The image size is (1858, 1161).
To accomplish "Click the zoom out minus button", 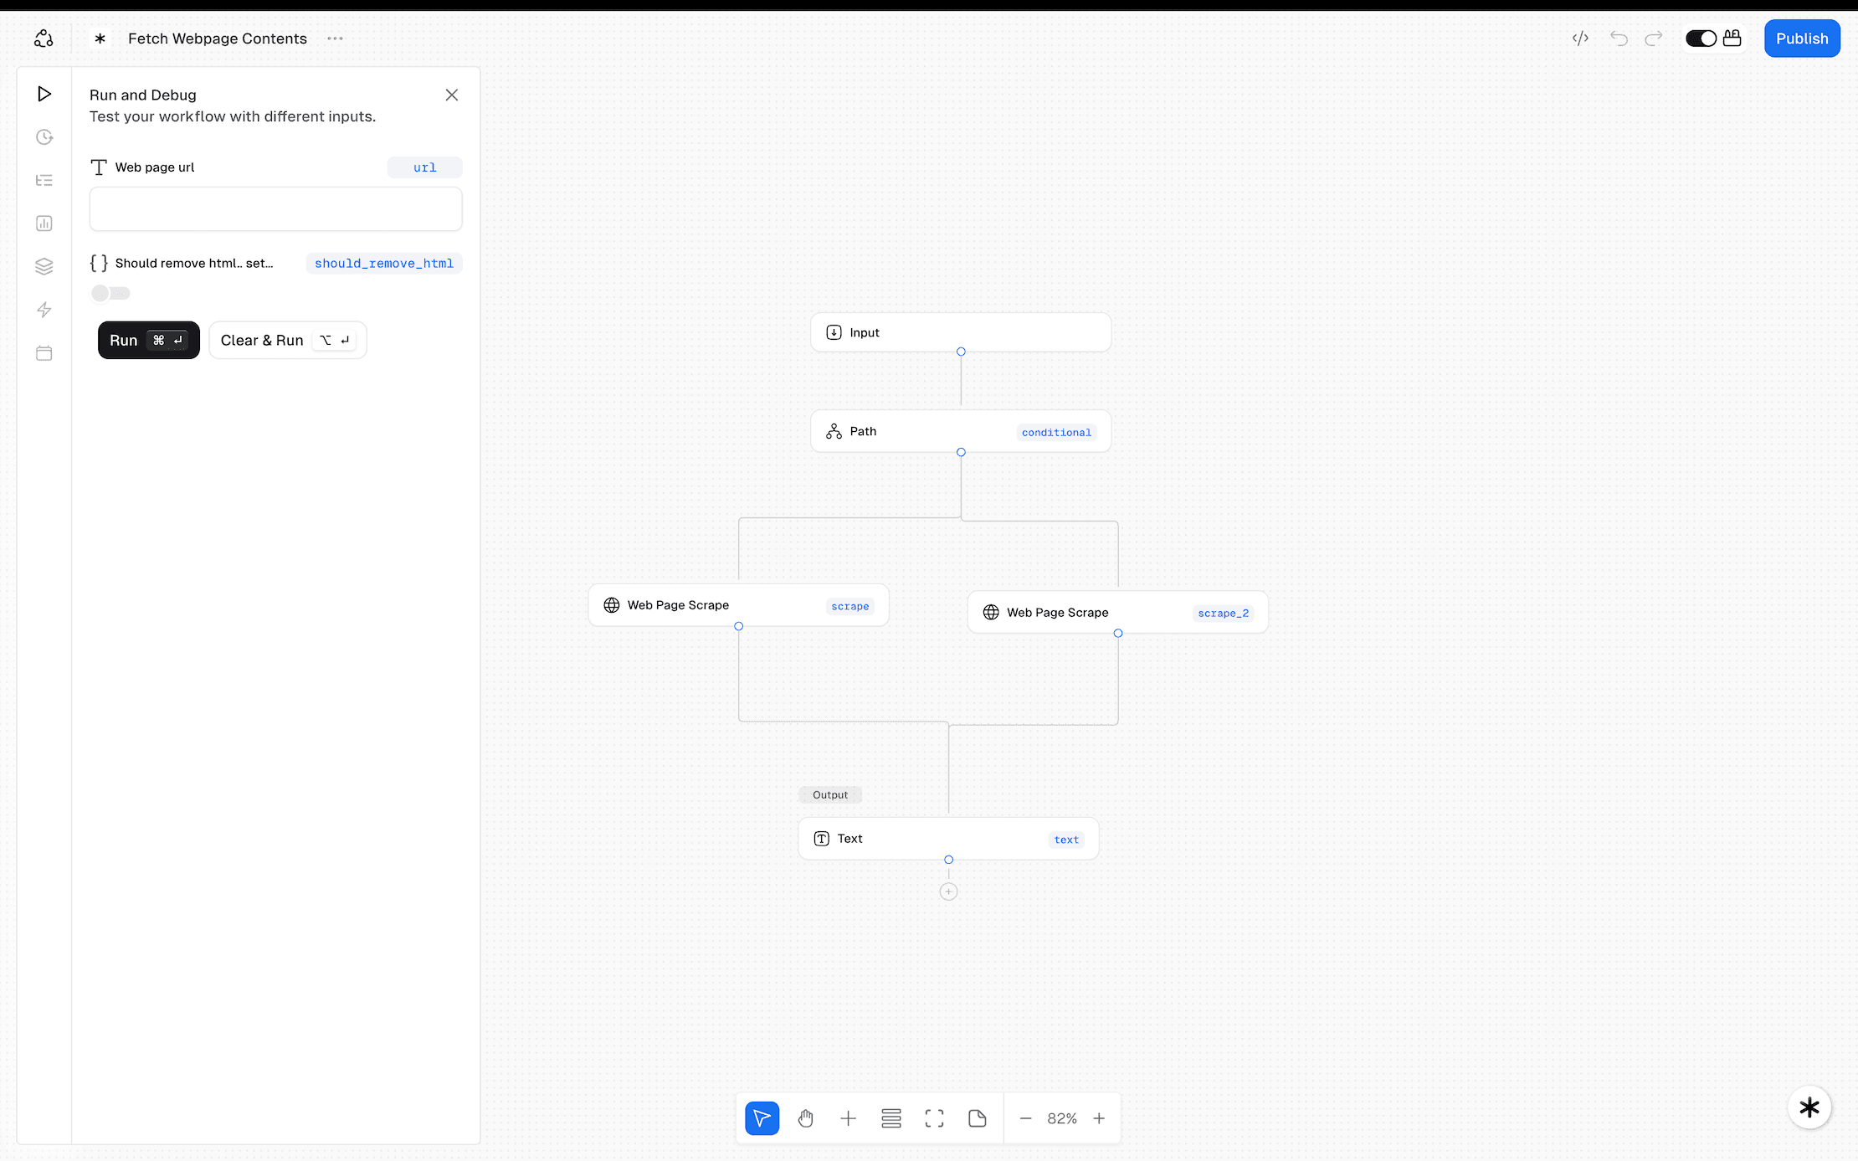I will click(1025, 1118).
